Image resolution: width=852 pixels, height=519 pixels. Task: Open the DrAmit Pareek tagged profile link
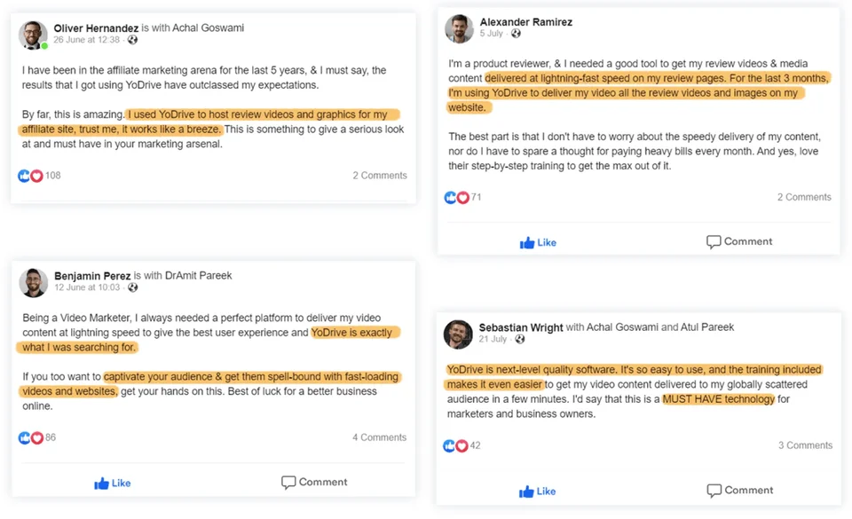click(198, 275)
